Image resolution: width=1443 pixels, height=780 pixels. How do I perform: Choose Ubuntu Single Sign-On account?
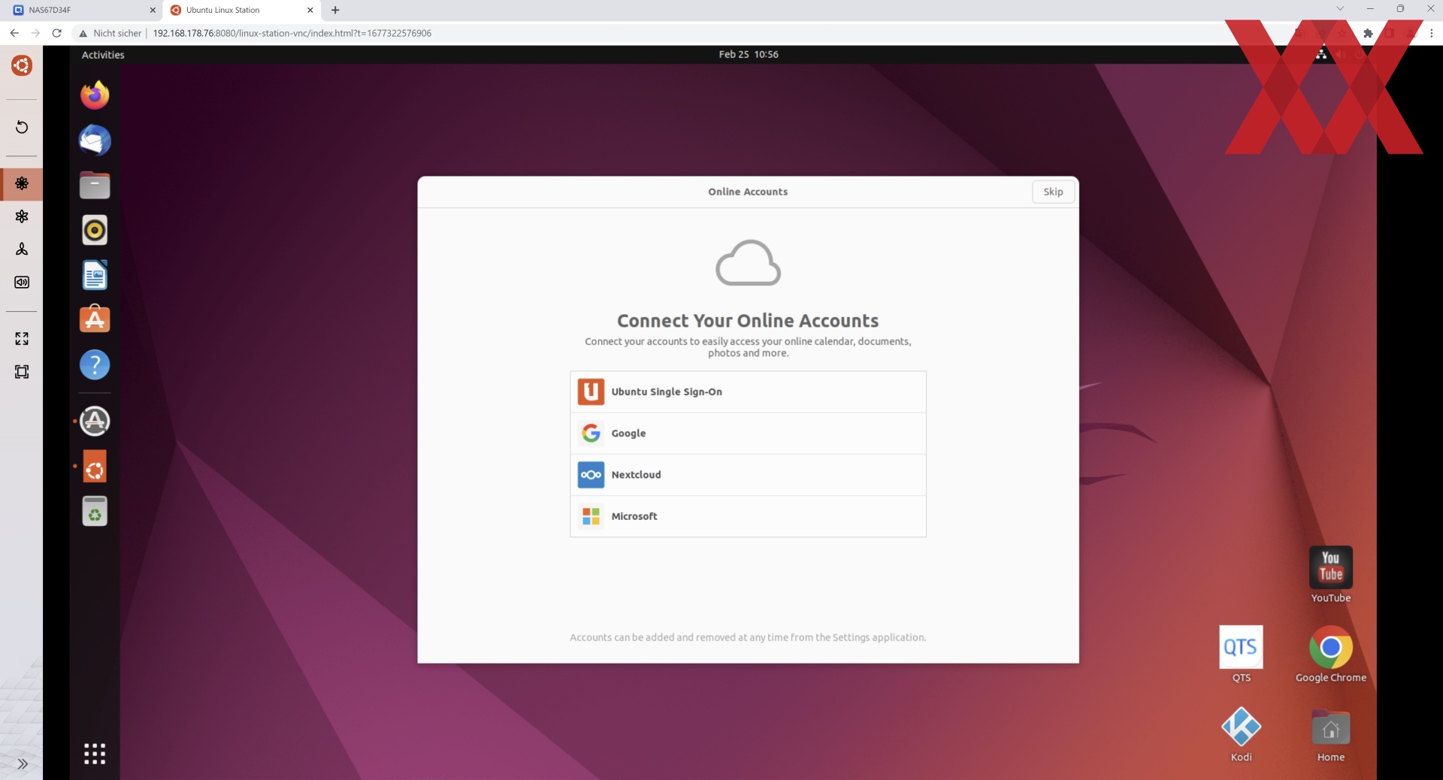pos(748,392)
